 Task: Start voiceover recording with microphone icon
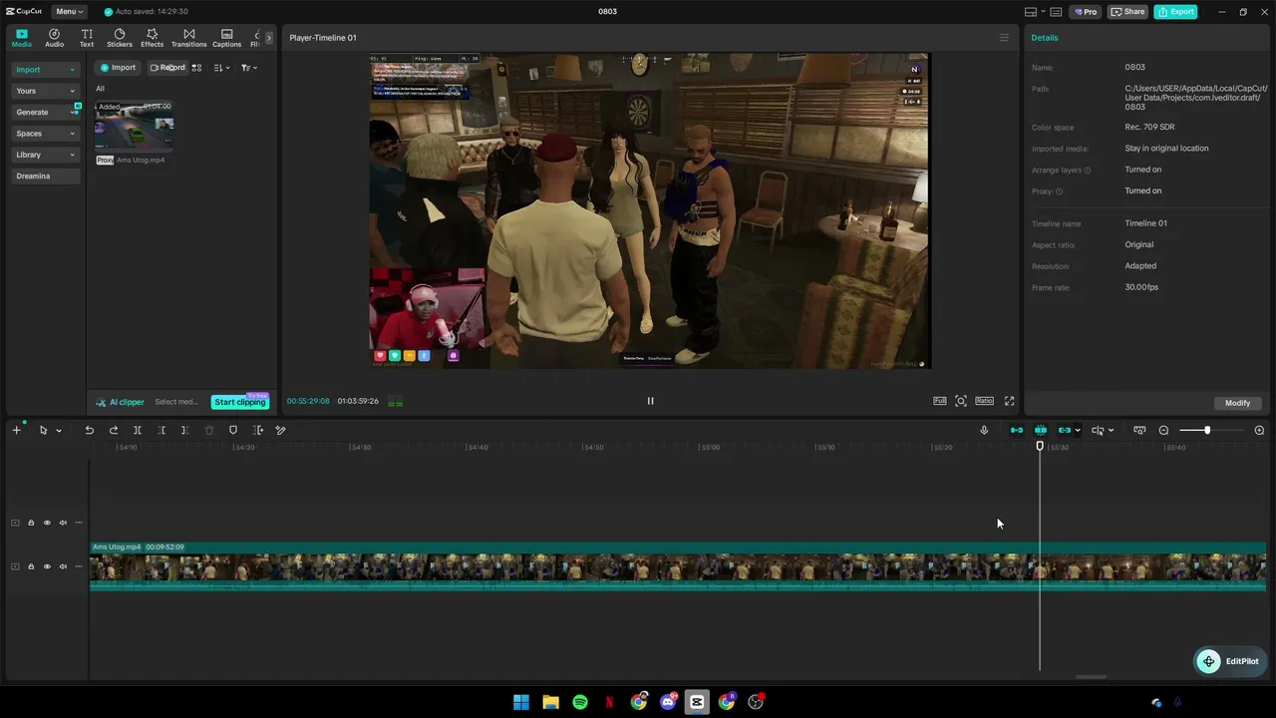point(984,430)
